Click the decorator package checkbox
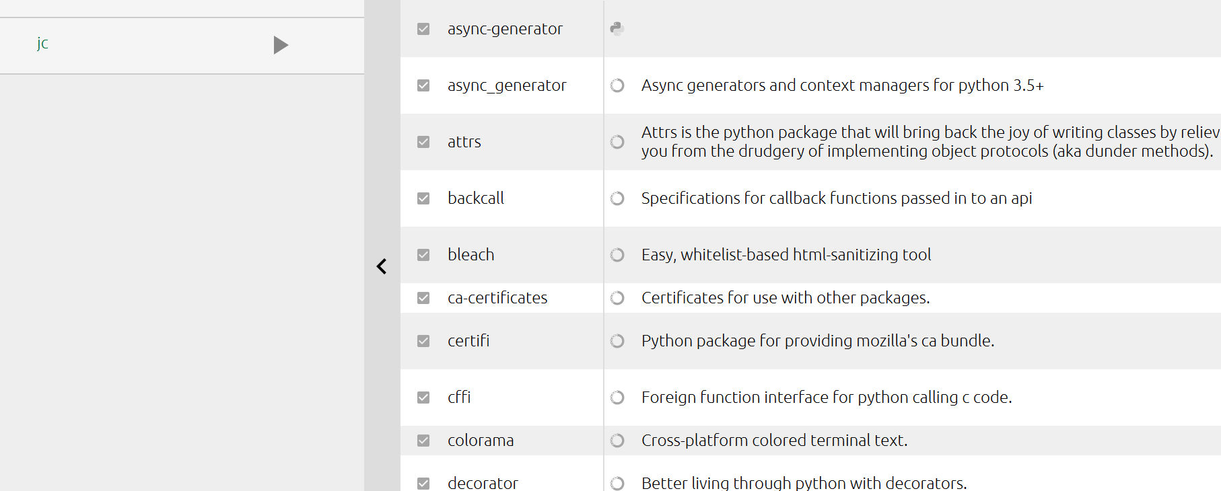 pyautogui.click(x=423, y=483)
